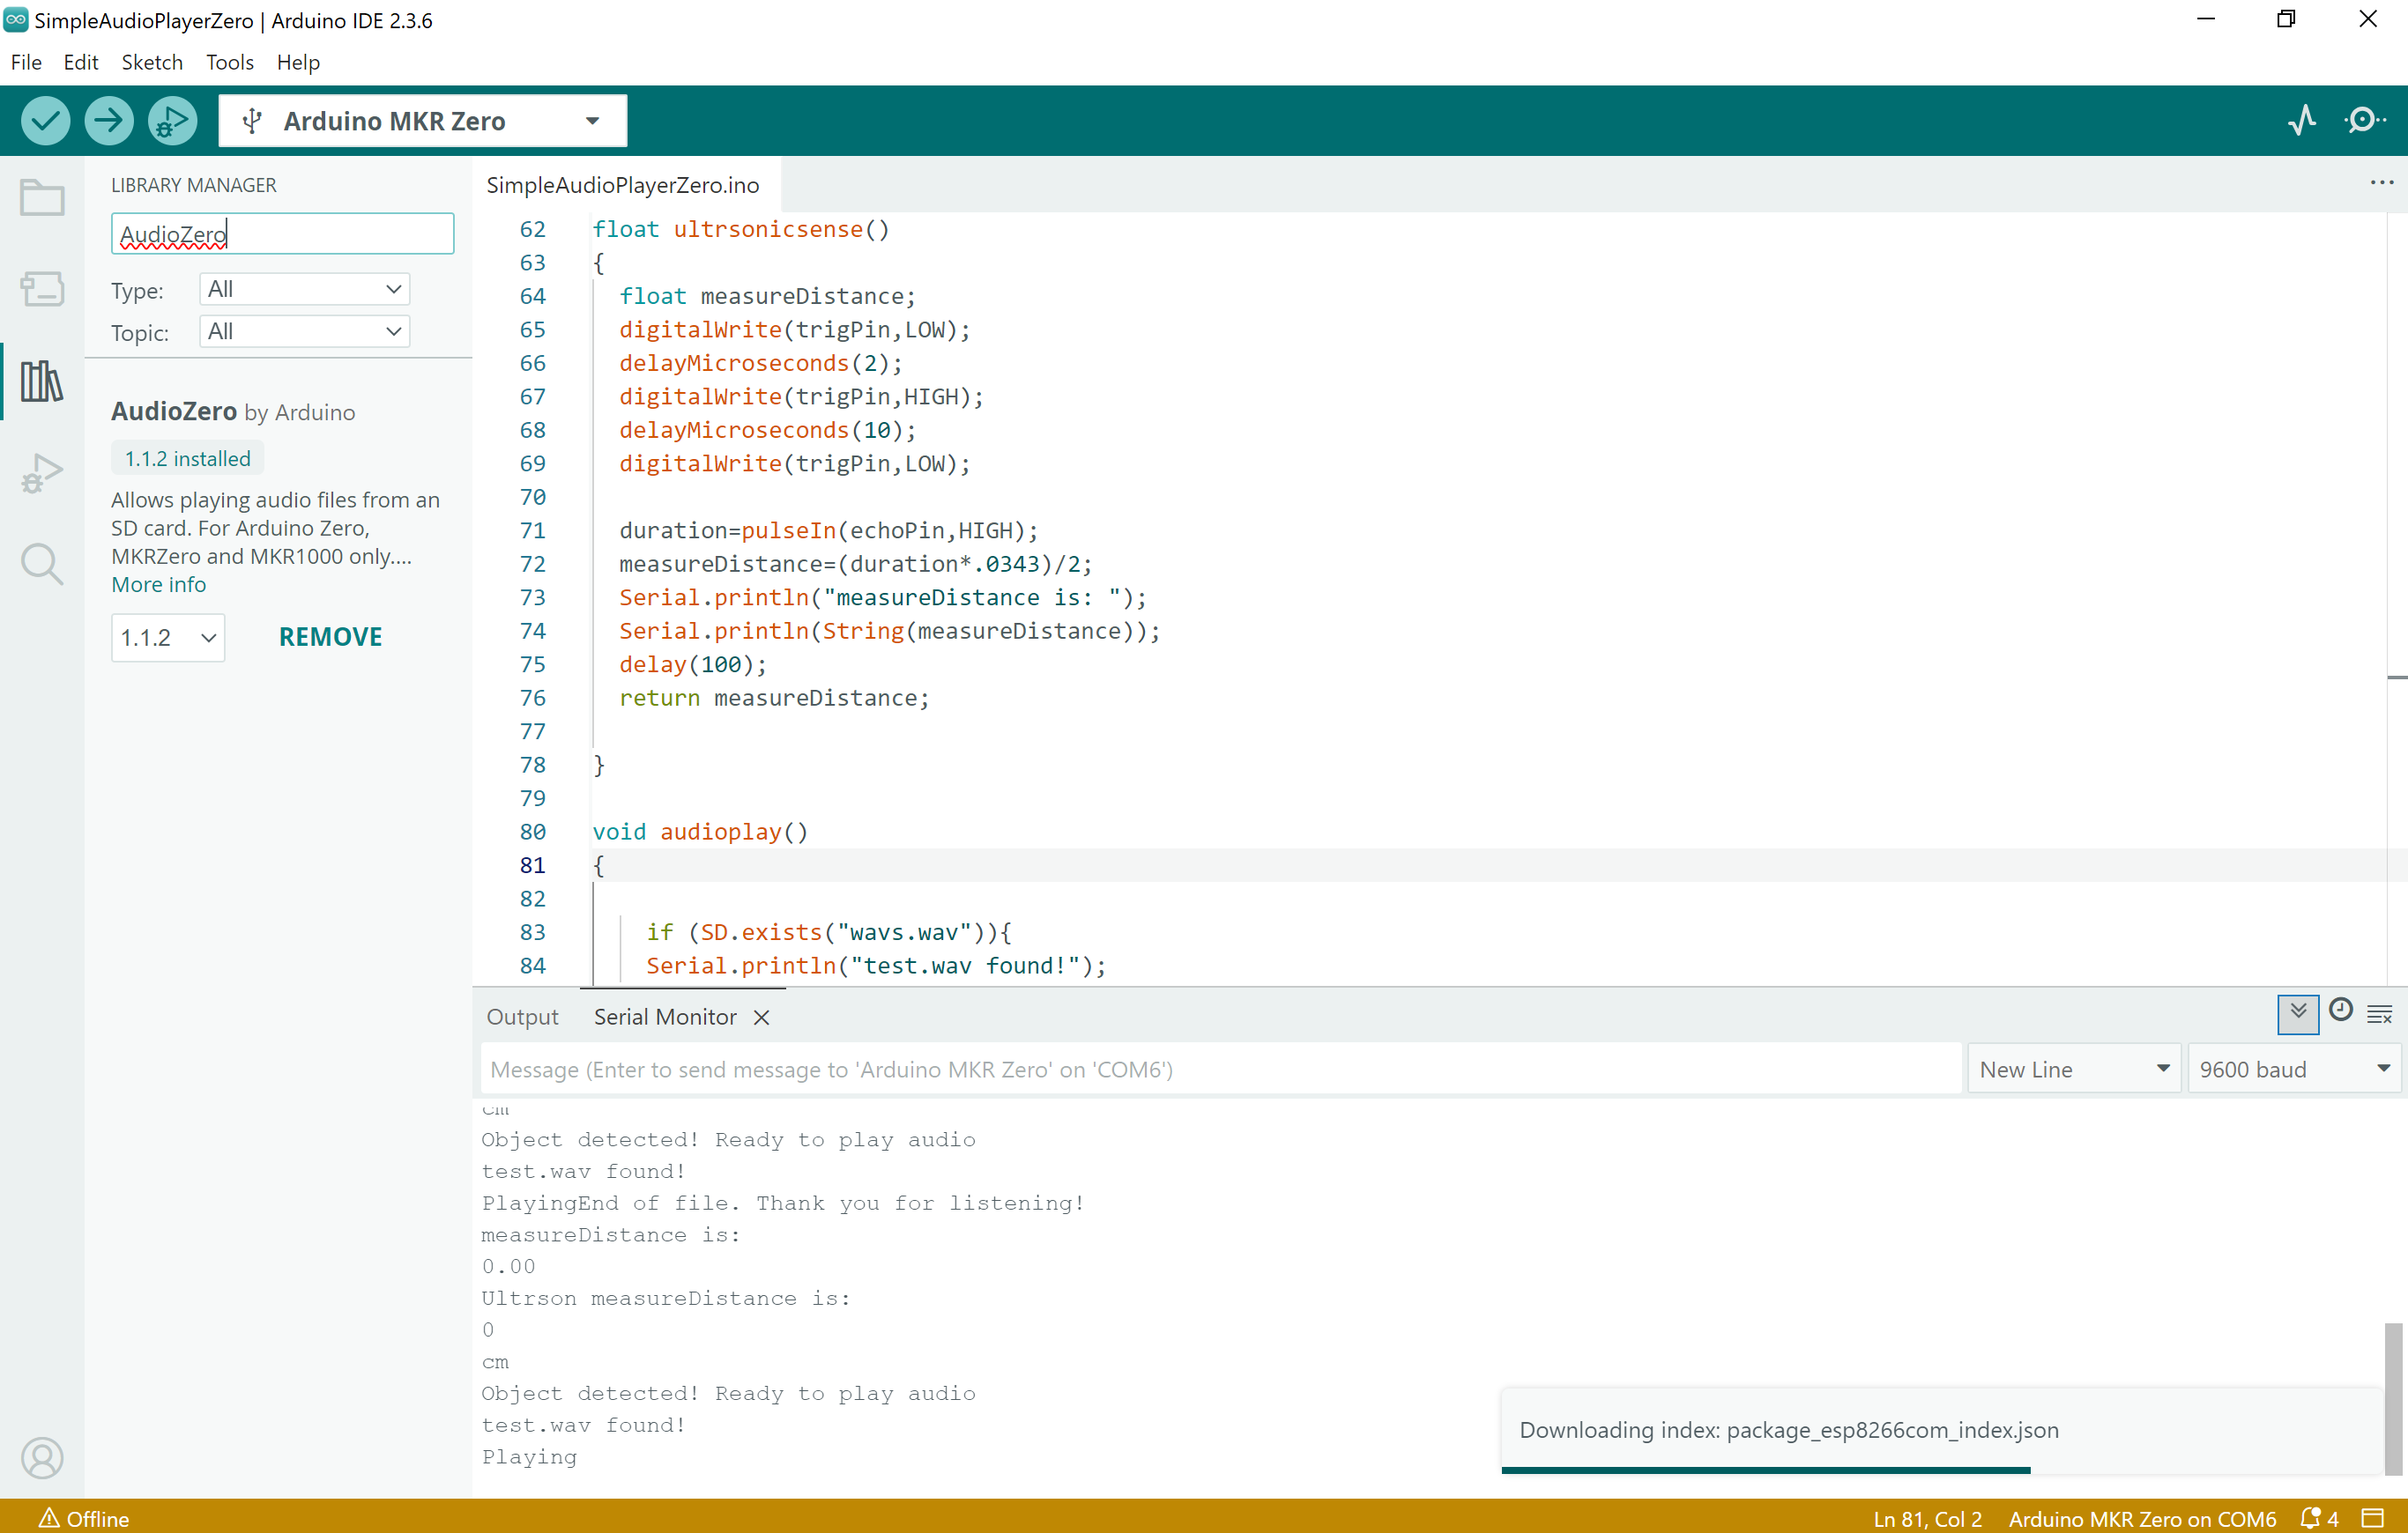
Task: Click the Upload arrow button
Action: tap(109, 121)
